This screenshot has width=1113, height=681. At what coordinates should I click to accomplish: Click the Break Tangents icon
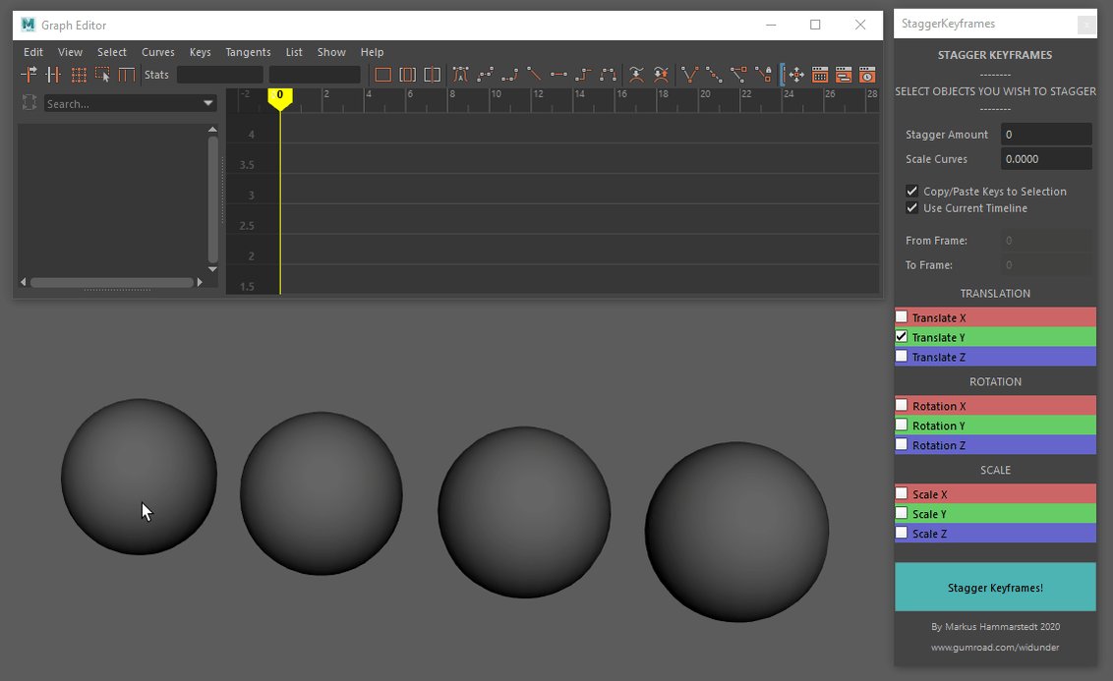pyautogui.click(x=689, y=75)
